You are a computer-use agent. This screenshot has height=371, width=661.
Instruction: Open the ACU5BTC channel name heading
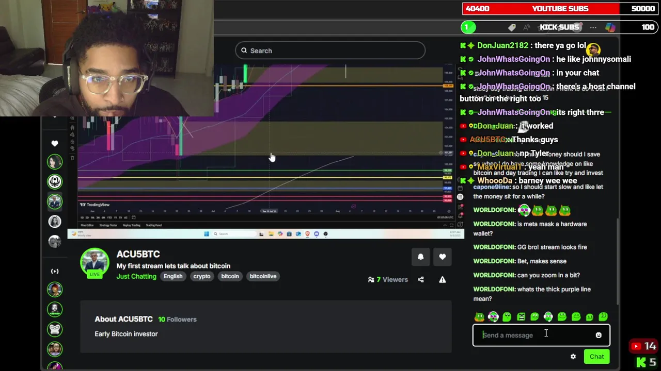point(138,254)
